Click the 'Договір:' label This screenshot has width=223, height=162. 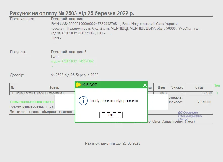click(17, 75)
